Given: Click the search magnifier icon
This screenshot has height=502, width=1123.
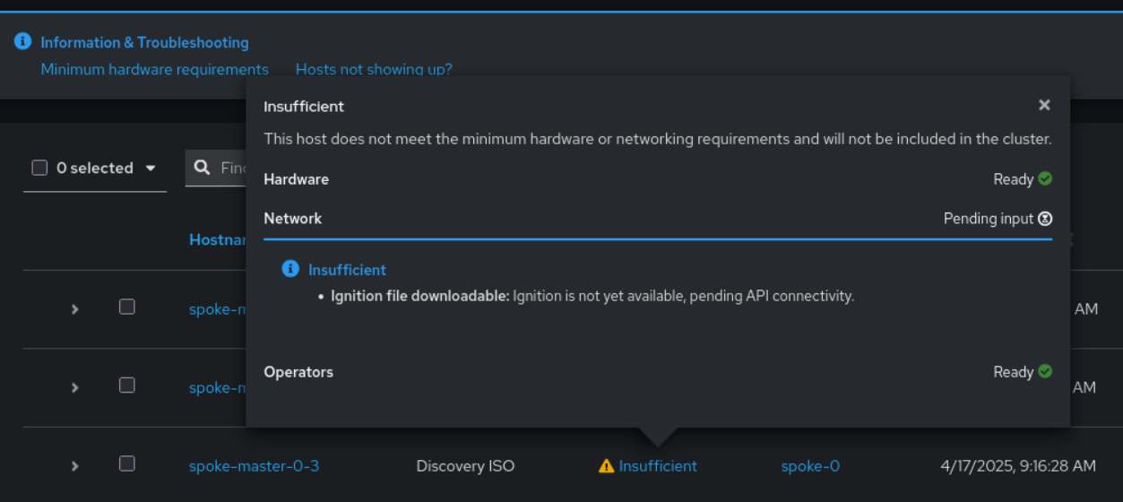Looking at the screenshot, I should tap(203, 168).
